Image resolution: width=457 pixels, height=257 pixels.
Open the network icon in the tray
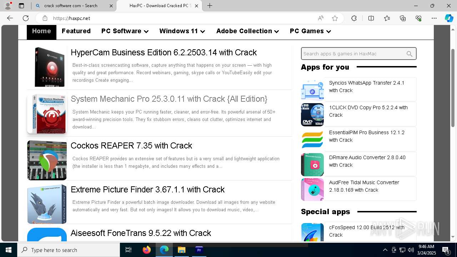pyautogui.click(x=402, y=250)
